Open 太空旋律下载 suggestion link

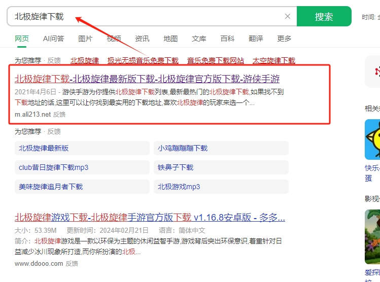click(x=274, y=60)
